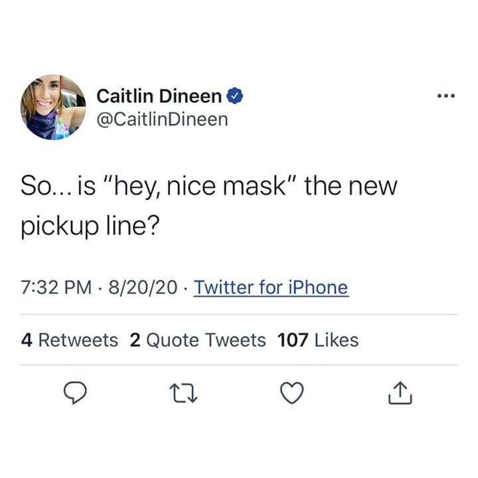View the 4 Retweets list

(x=70, y=340)
